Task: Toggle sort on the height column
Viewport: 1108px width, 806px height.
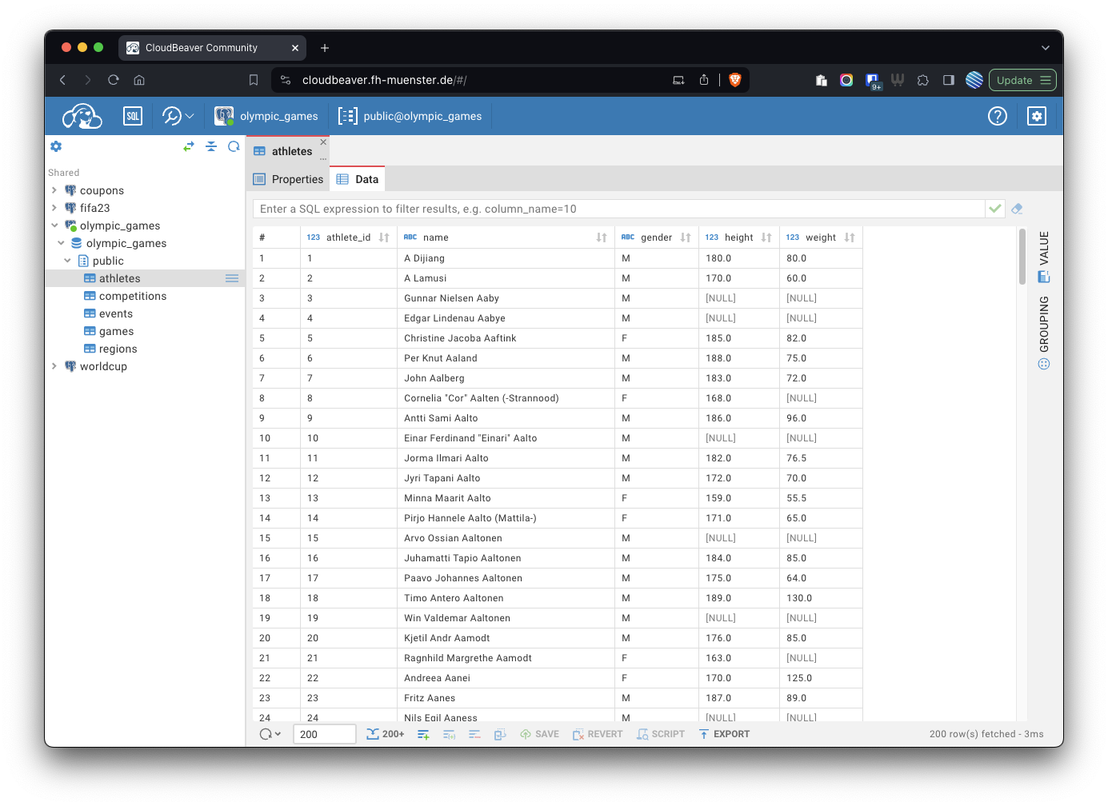Action: pyautogui.click(x=766, y=237)
